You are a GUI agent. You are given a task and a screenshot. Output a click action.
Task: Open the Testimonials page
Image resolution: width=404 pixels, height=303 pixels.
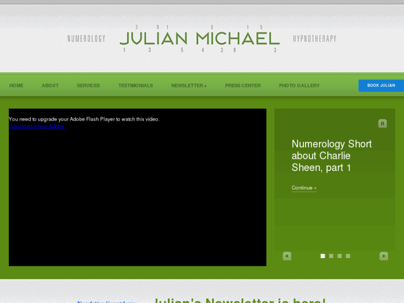coord(136,86)
